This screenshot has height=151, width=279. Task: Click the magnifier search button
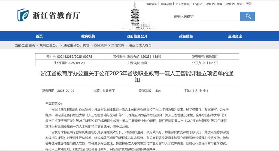point(247,16)
